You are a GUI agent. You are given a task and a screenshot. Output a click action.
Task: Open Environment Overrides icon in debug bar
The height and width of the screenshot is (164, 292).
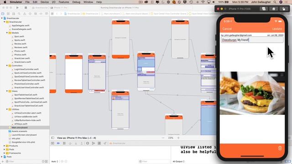pyautogui.click(x=99, y=143)
